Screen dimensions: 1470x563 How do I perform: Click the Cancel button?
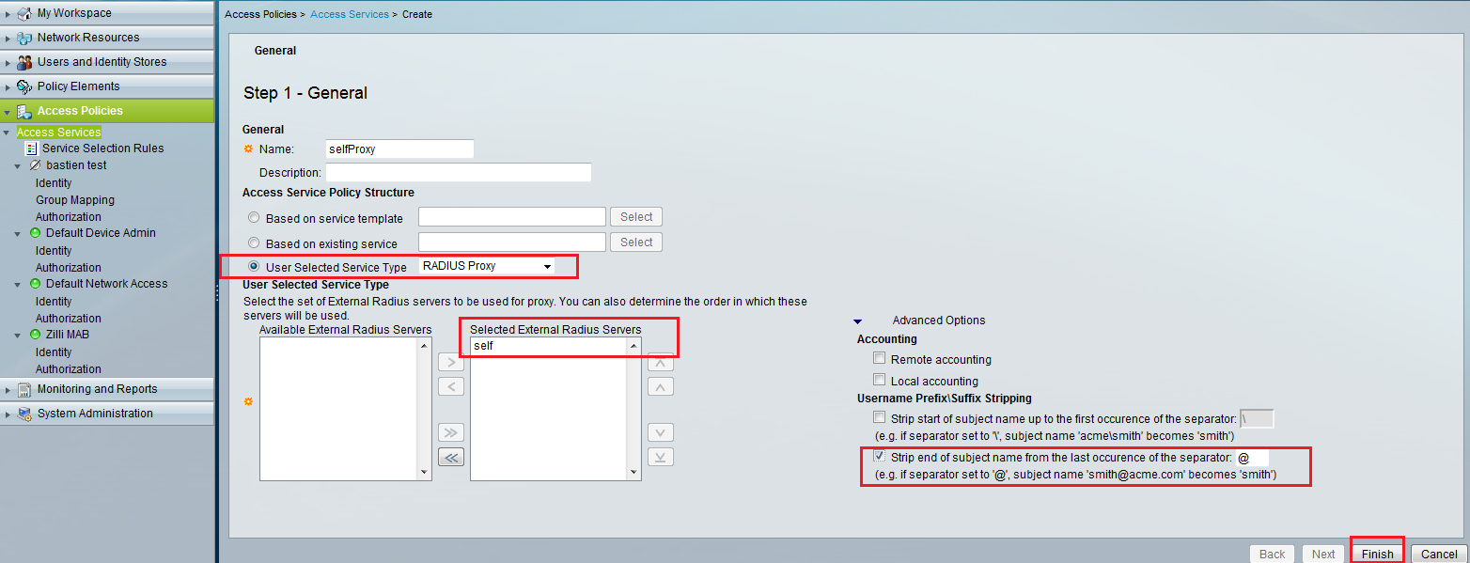[x=1439, y=554]
